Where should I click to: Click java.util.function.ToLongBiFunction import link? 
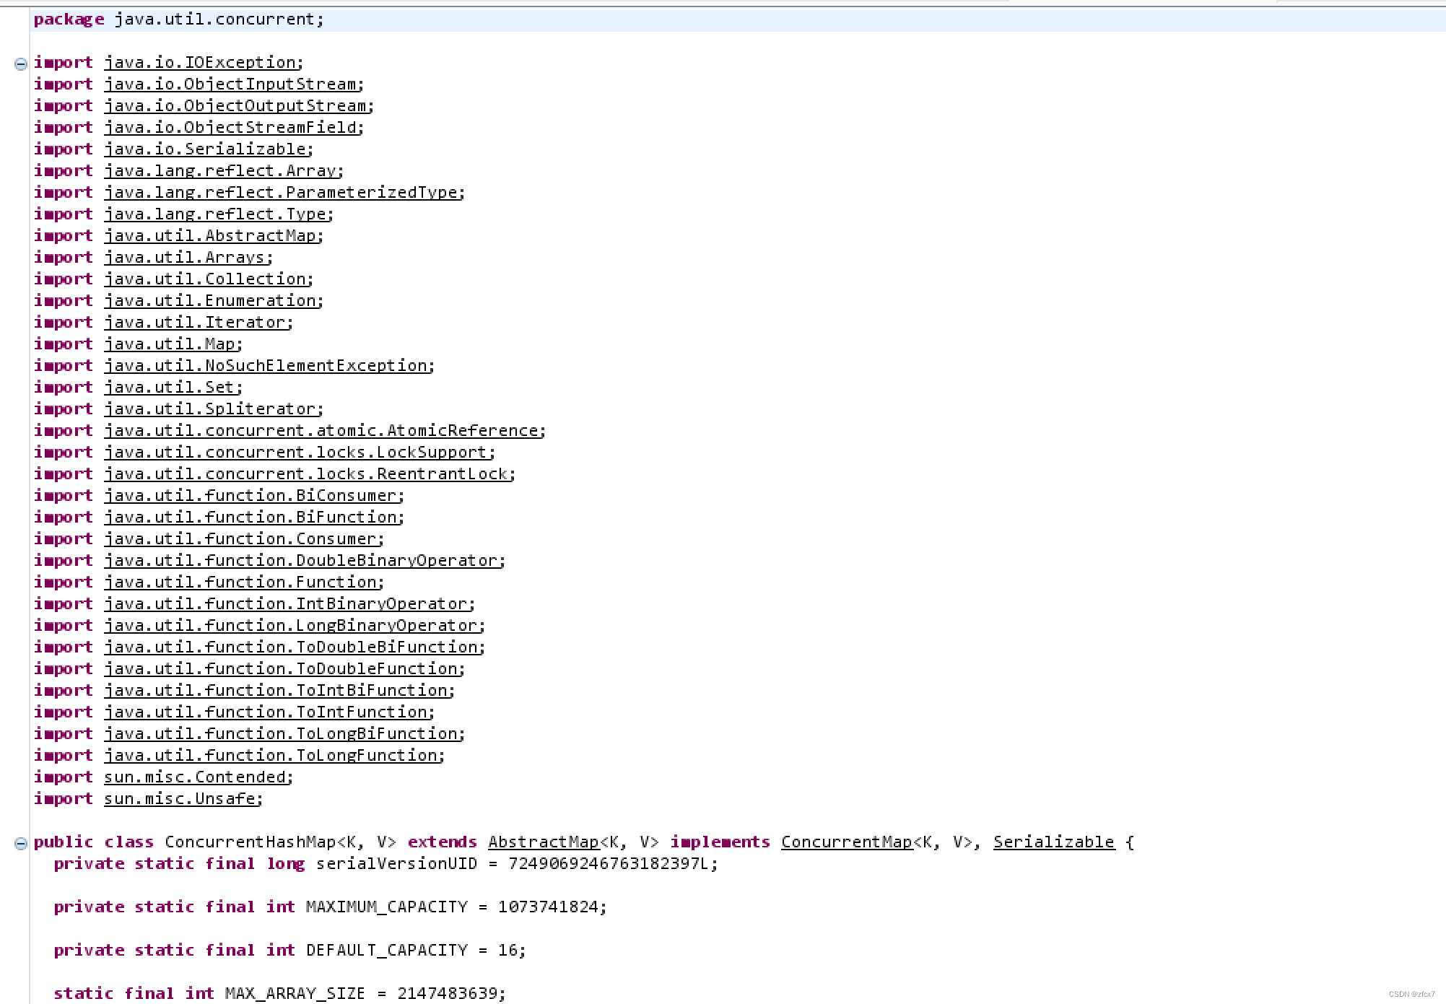pyautogui.click(x=281, y=734)
